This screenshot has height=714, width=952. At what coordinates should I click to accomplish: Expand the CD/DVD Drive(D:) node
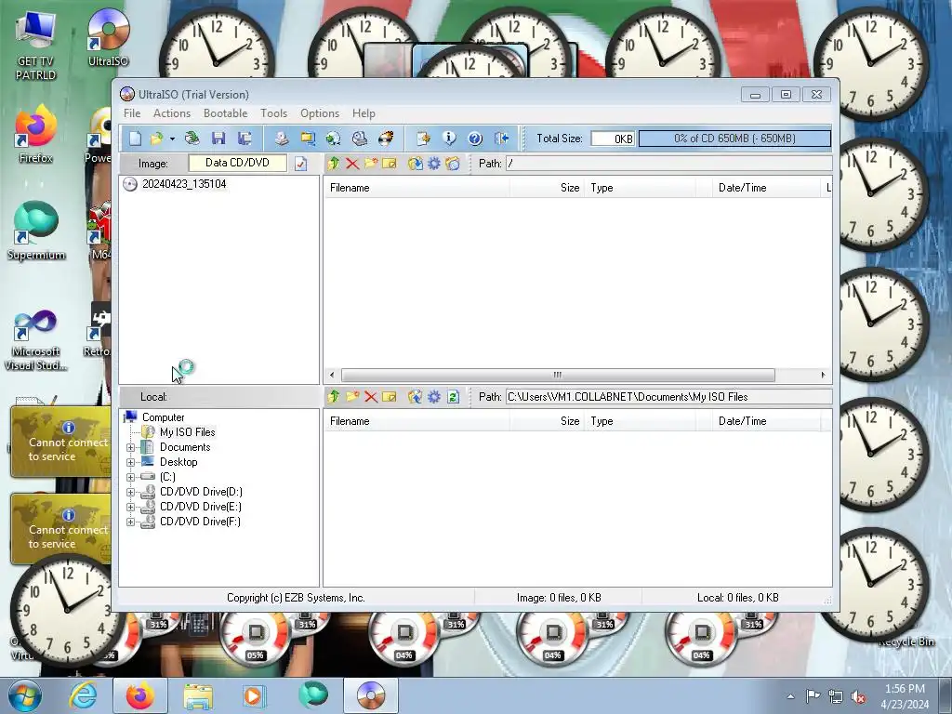[x=130, y=492]
